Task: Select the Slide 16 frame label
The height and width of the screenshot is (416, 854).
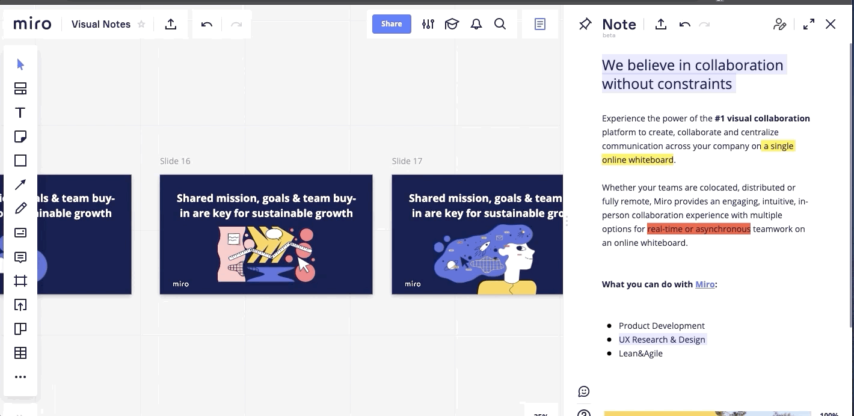Action: 175,161
